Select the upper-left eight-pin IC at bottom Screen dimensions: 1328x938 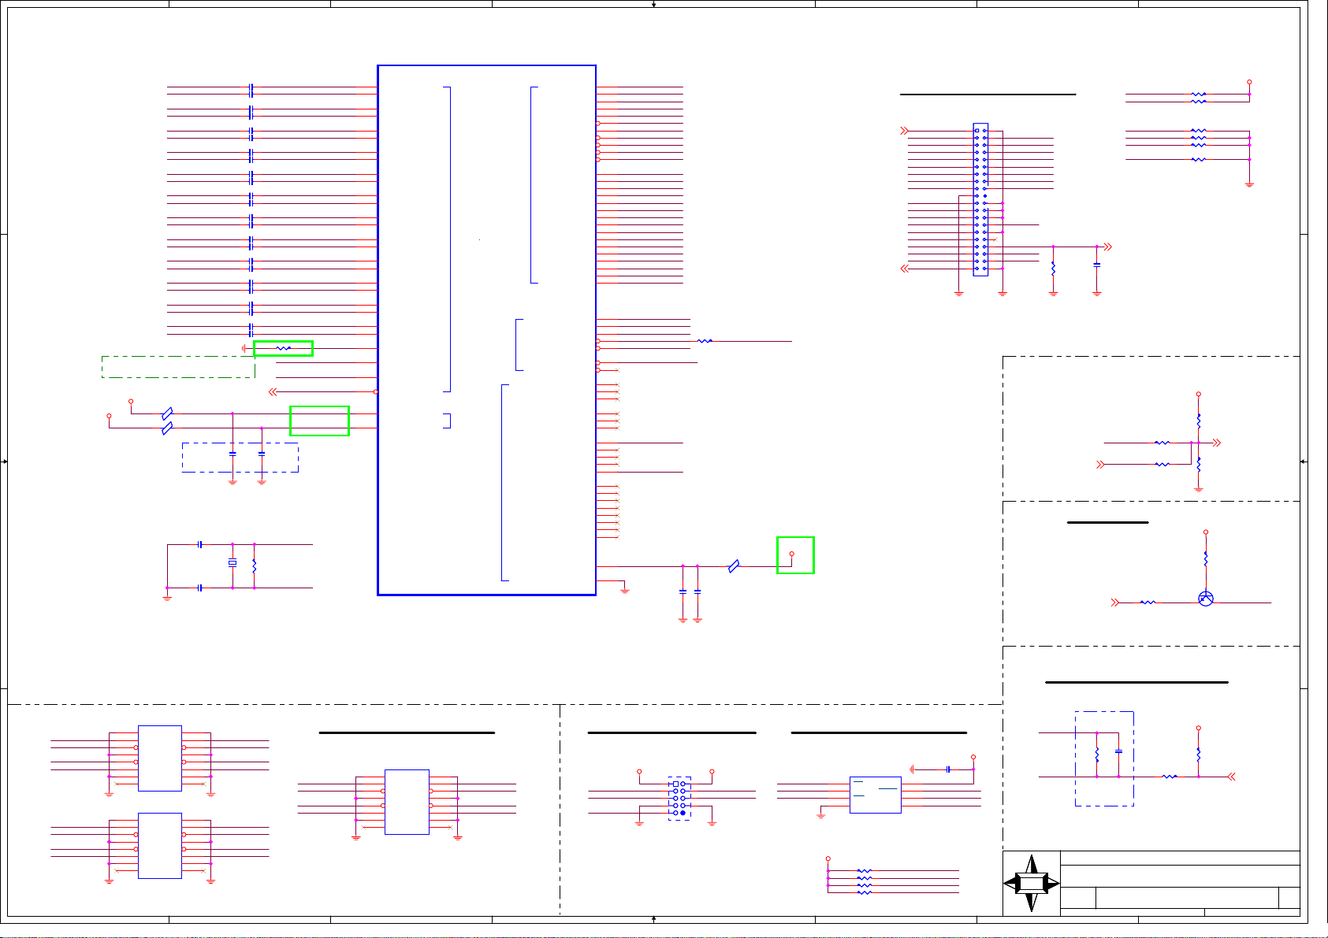point(160,758)
